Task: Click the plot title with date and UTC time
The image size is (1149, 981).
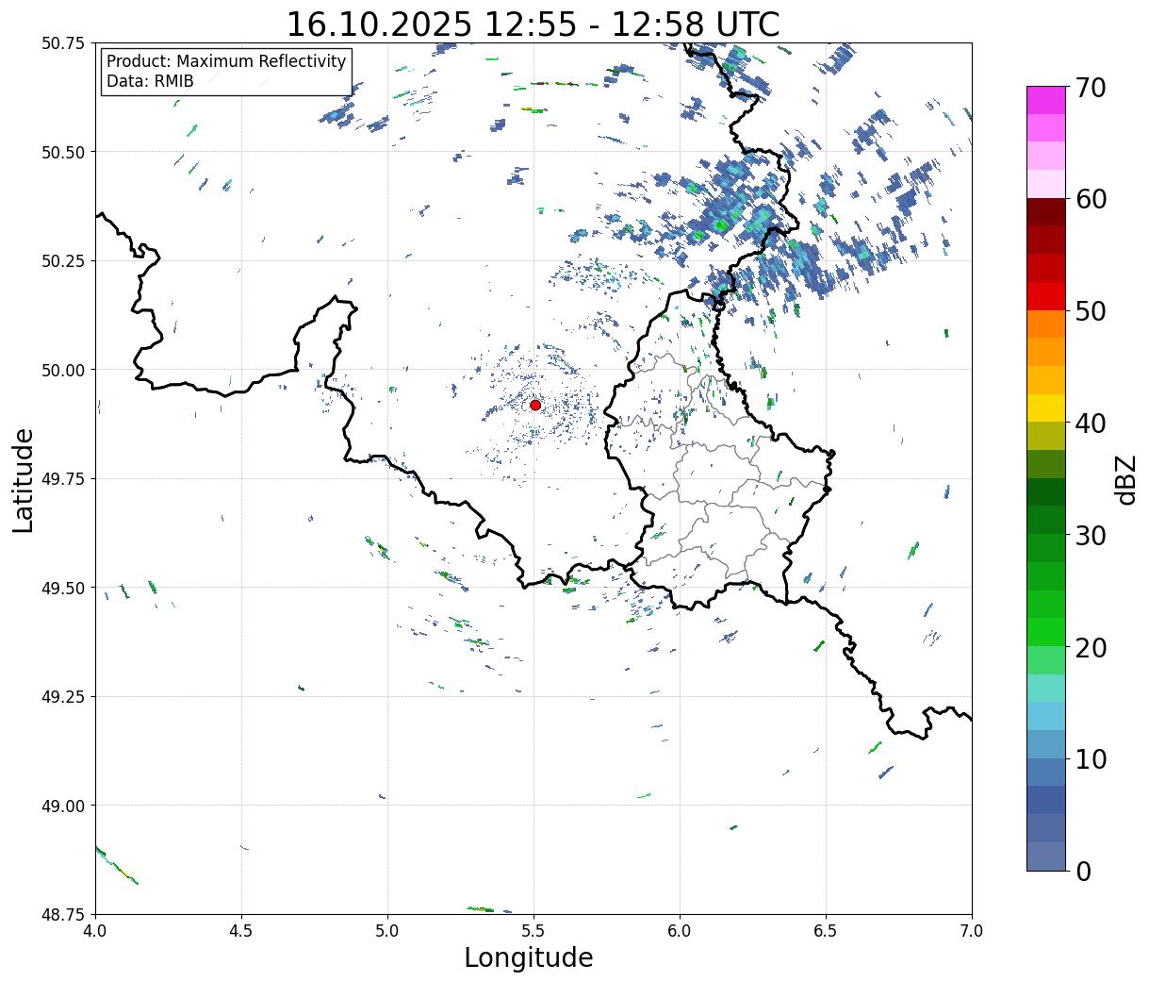Action: point(533,24)
